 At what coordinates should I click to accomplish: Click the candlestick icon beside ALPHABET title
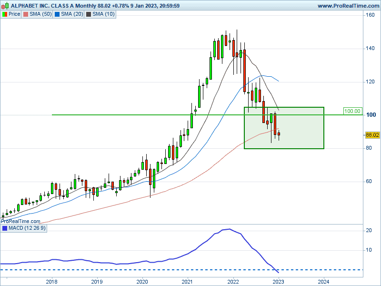(4, 6)
